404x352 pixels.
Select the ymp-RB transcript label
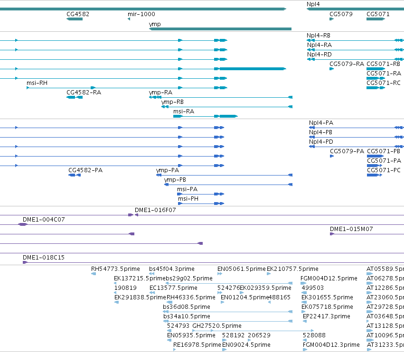coord(172,102)
